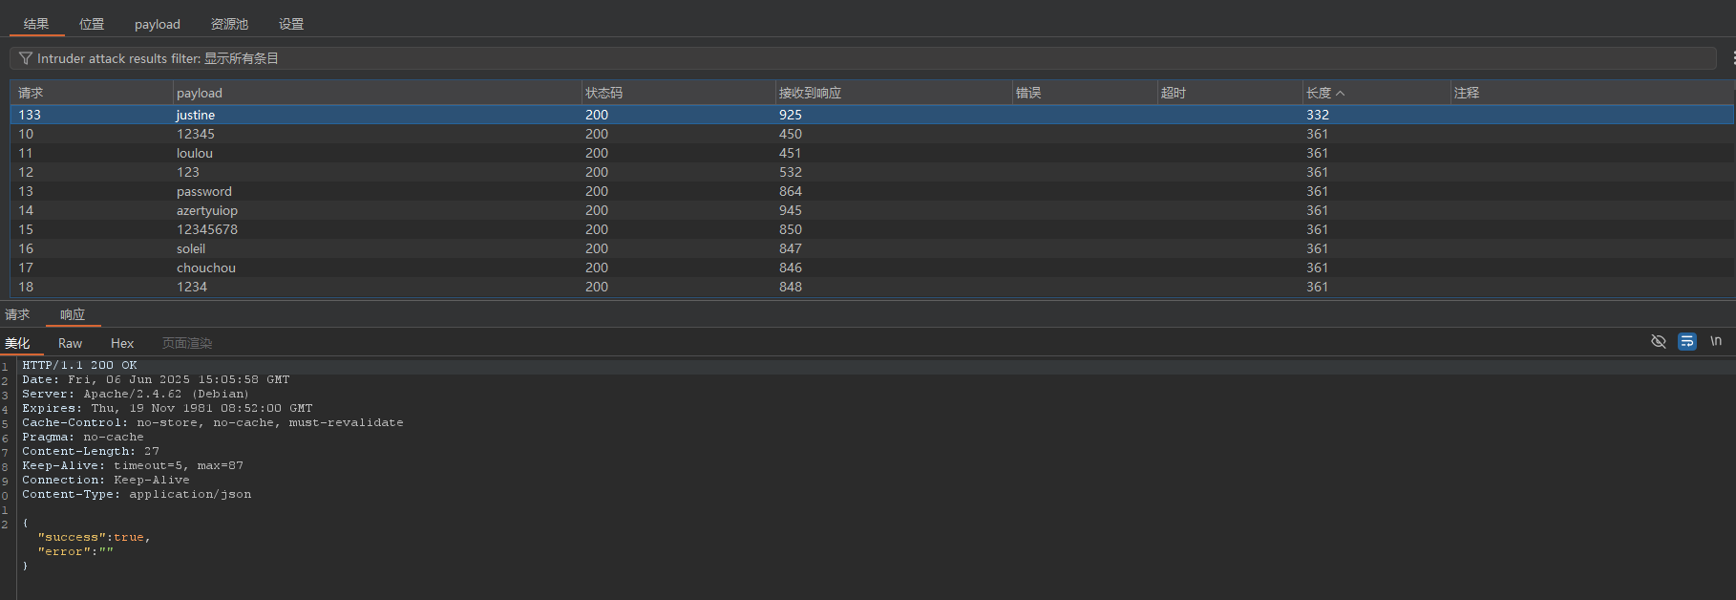The width and height of the screenshot is (1736, 600).
Task: Open the 设置 tab
Action: 291,24
